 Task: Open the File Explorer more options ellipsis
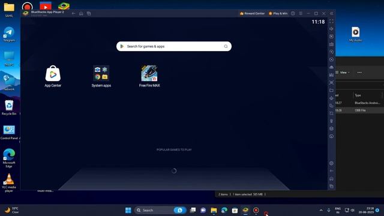coord(359,73)
